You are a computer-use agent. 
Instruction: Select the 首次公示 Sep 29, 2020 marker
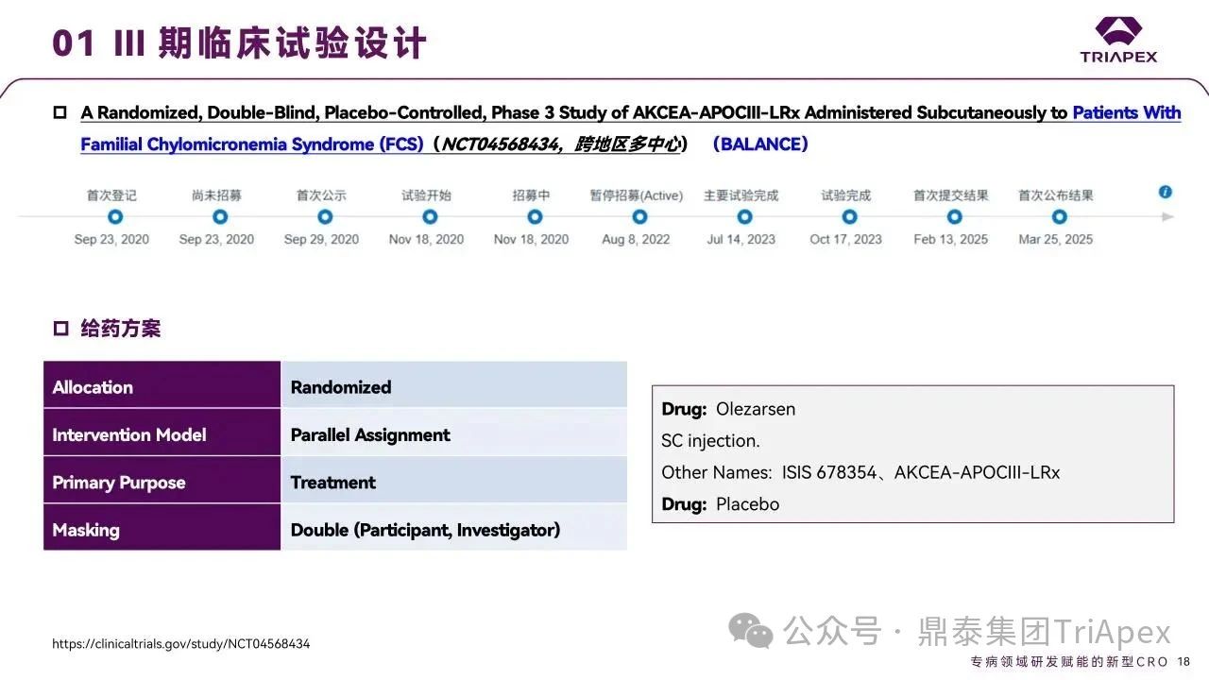pos(324,217)
